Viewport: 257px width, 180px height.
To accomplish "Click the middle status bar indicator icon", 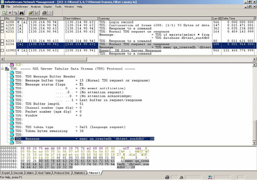I will tap(181, 177).
